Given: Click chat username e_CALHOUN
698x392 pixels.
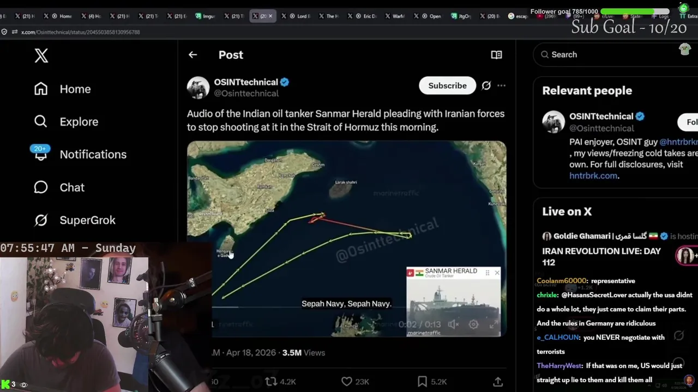Looking at the screenshot, I should (558, 338).
